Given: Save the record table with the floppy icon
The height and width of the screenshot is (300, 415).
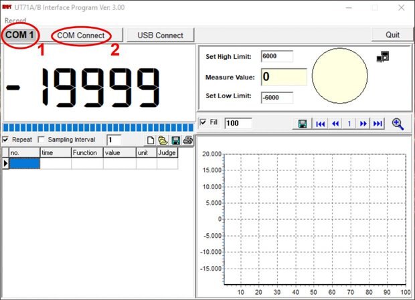Looking at the screenshot, I should tap(175, 140).
